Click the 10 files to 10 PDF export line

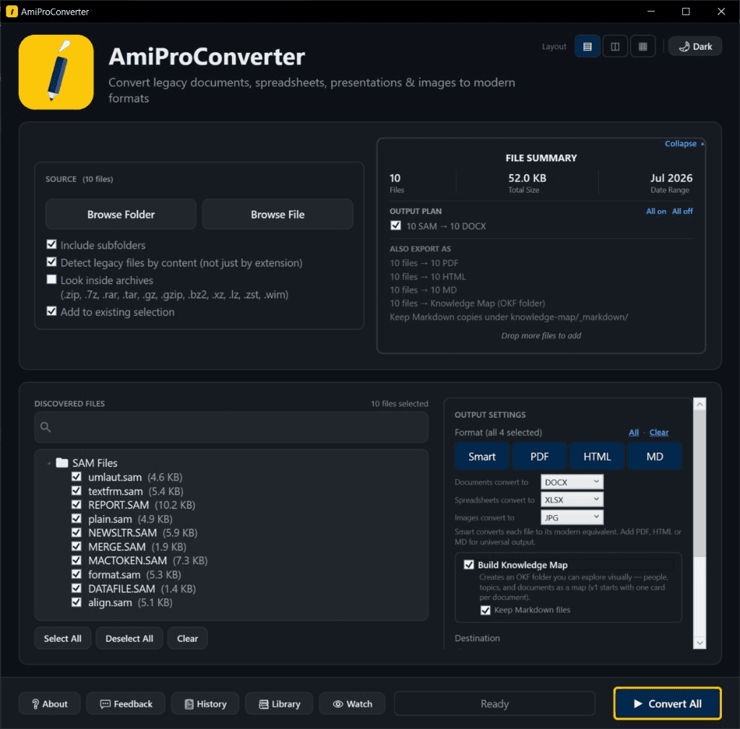pyautogui.click(x=423, y=263)
